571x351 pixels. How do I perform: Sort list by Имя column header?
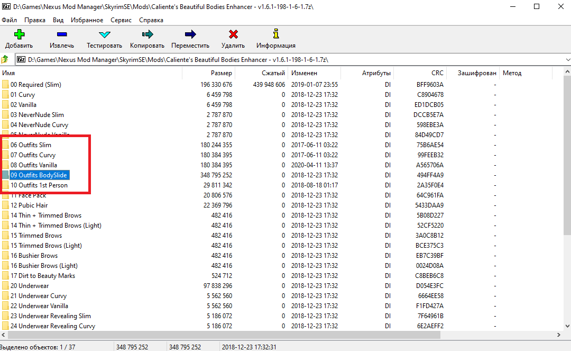[8, 73]
